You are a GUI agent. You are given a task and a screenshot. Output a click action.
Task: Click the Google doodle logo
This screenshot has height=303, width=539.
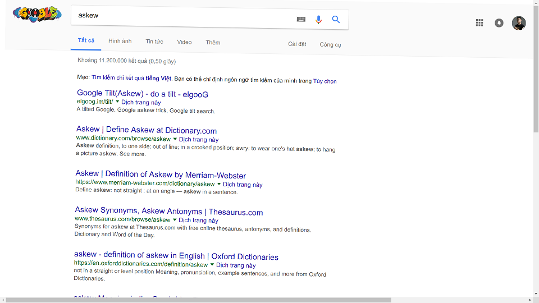[37, 14]
